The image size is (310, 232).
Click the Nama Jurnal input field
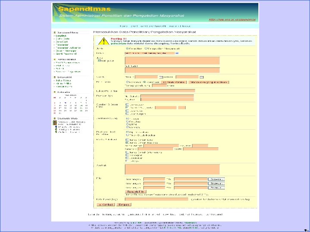[x=161, y=146]
